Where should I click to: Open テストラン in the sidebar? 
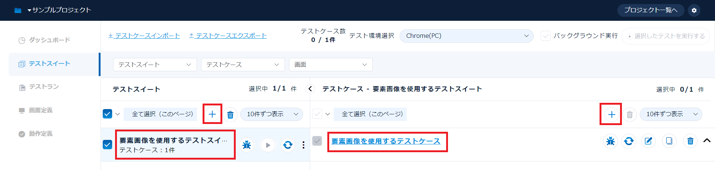click(44, 87)
